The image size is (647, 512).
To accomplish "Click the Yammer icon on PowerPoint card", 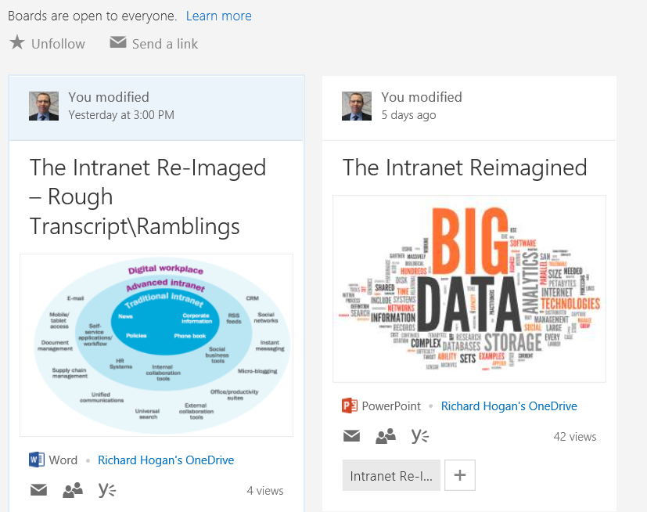I will coord(420,436).
